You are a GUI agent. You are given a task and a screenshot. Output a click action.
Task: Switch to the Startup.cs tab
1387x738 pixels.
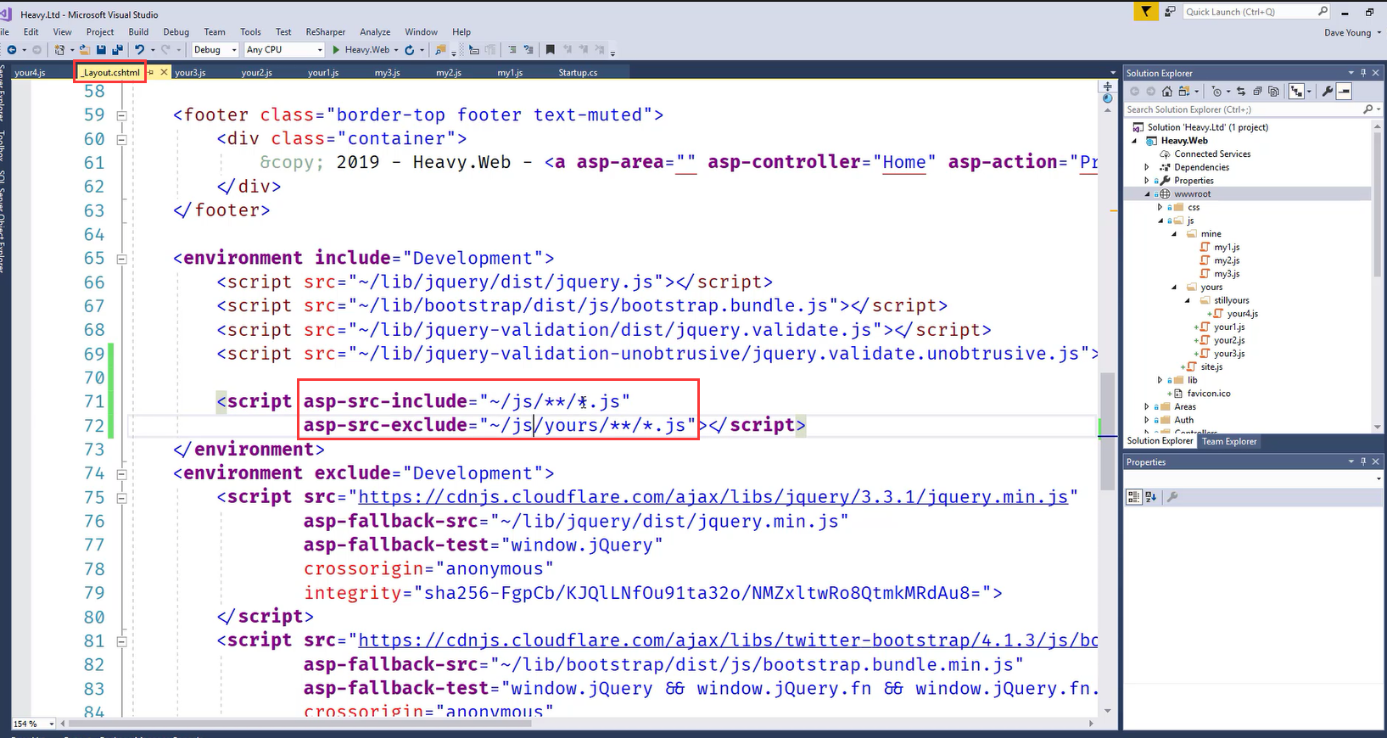tap(578, 73)
